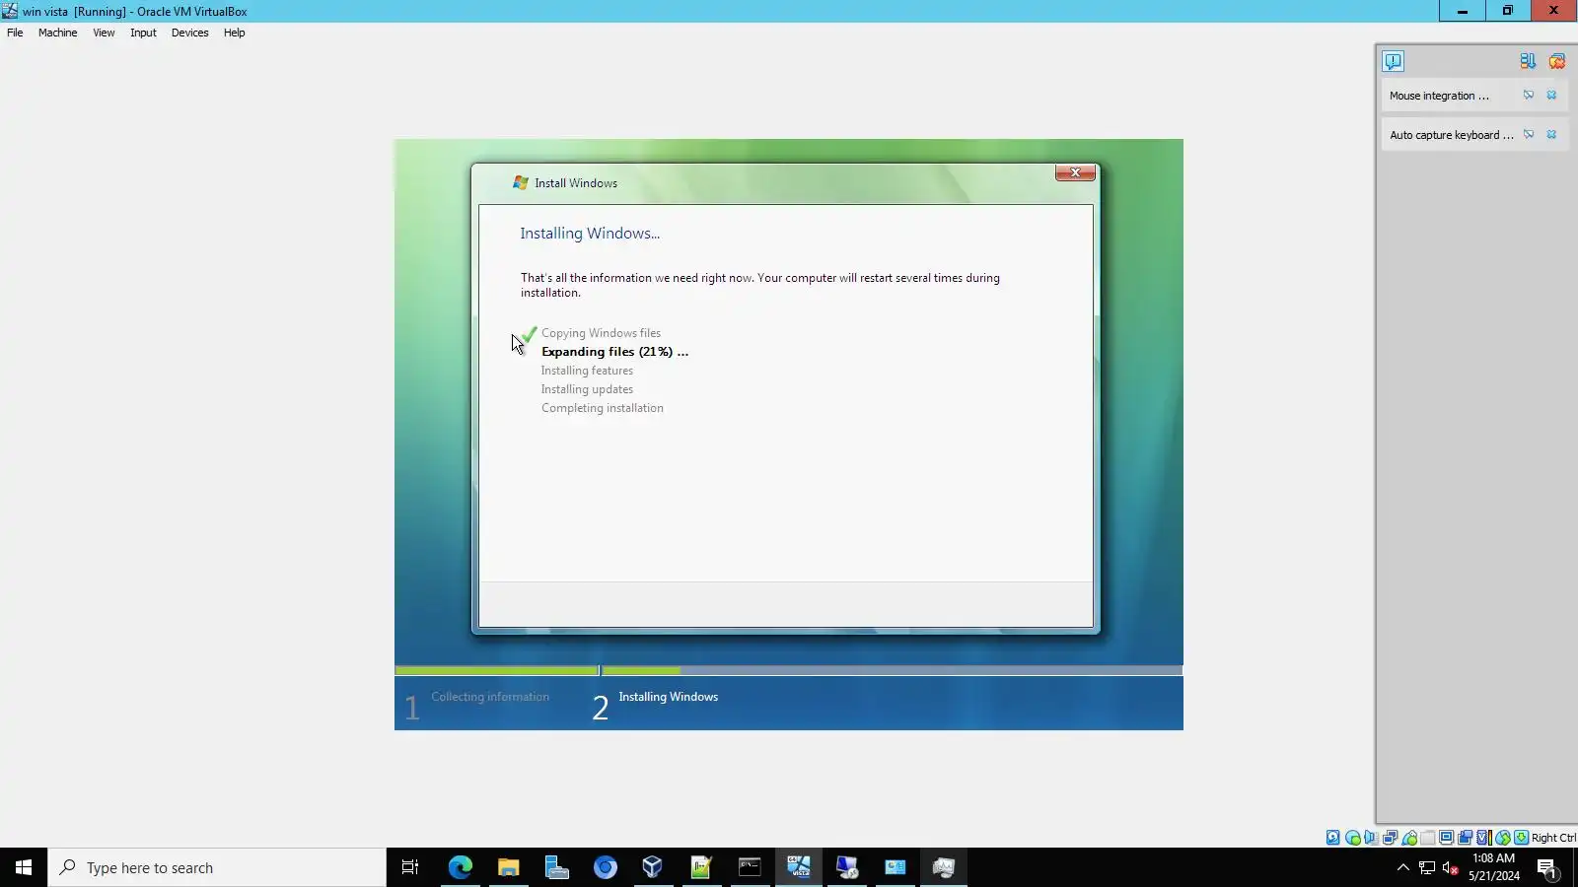Click the keyboard capture arrow status icon

pyautogui.click(x=1522, y=838)
